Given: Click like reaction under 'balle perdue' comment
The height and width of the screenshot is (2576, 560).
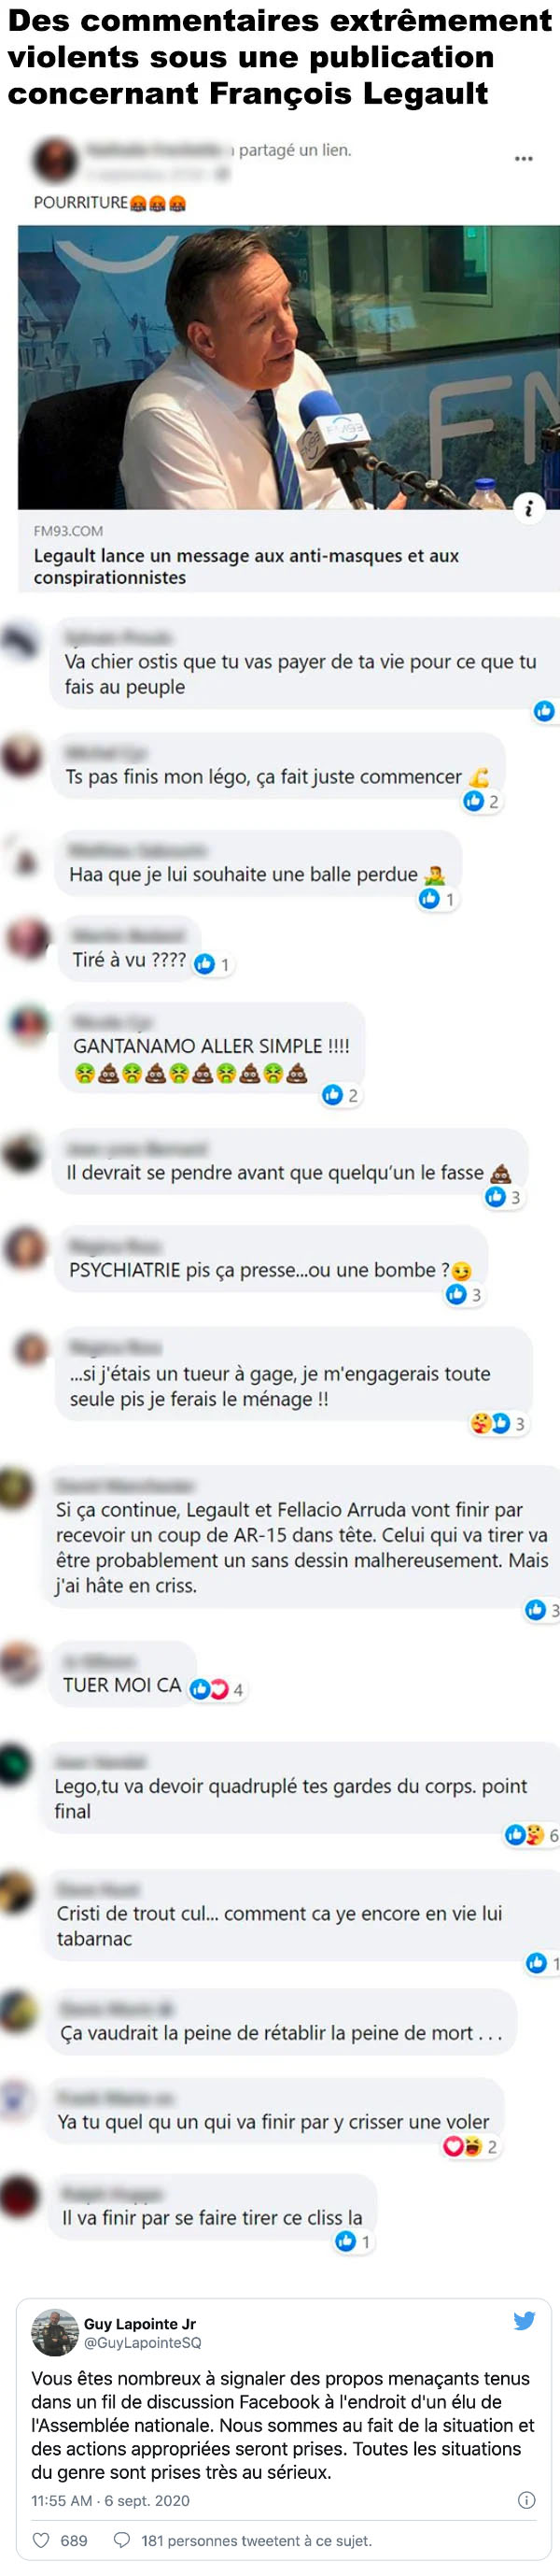Looking at the screenshot, I should (x=436, y=899).
